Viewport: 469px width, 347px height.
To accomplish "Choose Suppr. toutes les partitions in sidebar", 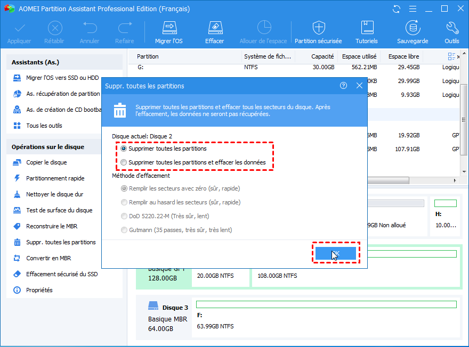I will 54,242.
